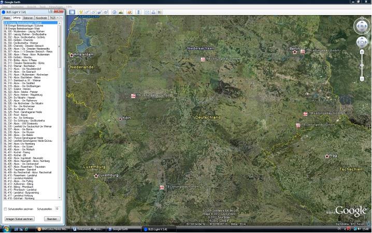Screen dimensions: 372x233
Task: Click the add polygon toolbar icon
Action: coord(87,12)
